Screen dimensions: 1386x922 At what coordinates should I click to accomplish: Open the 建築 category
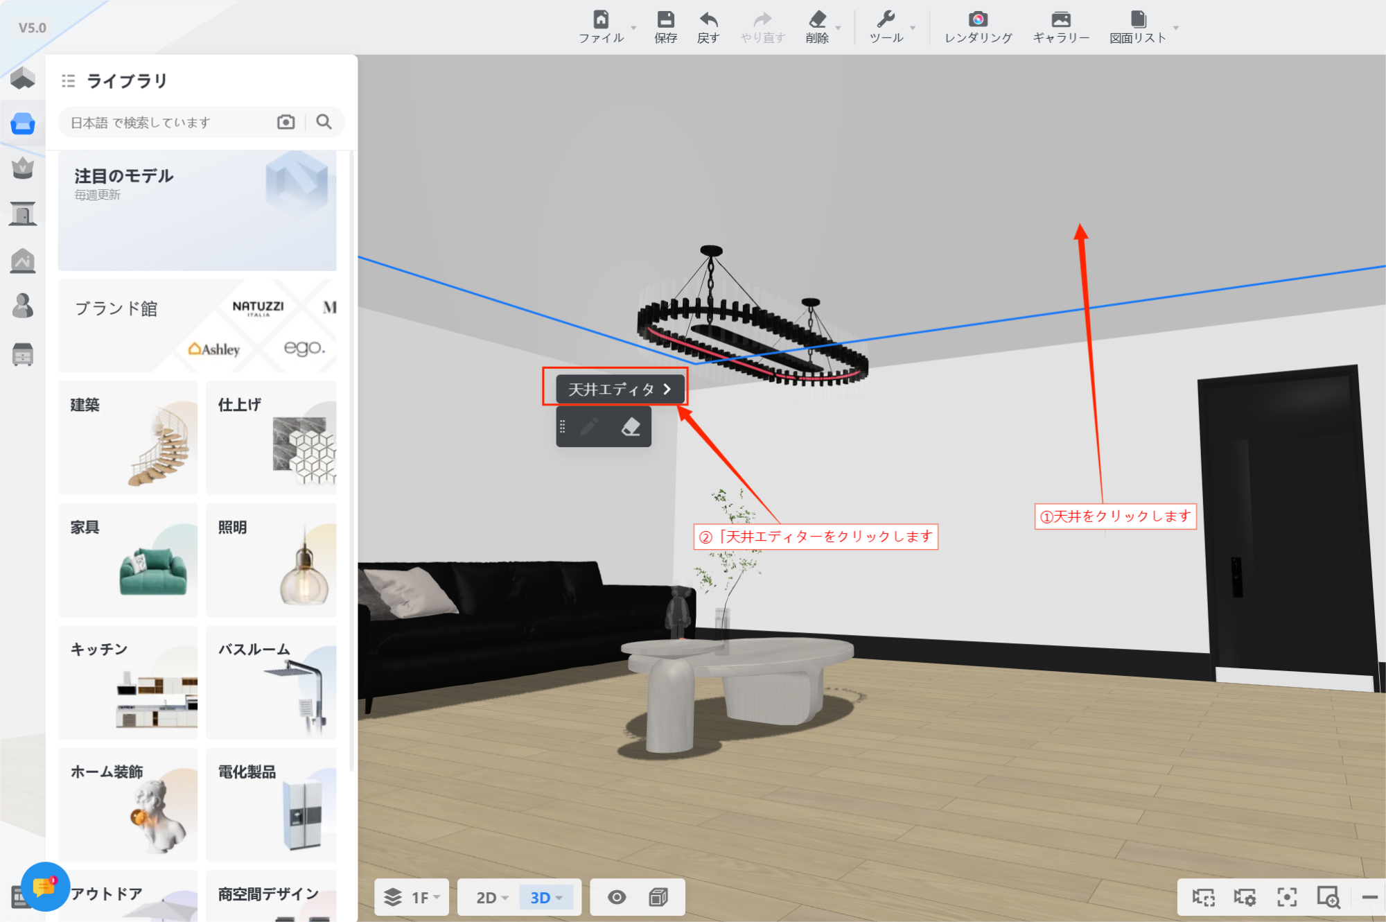(x=128, y=437)
